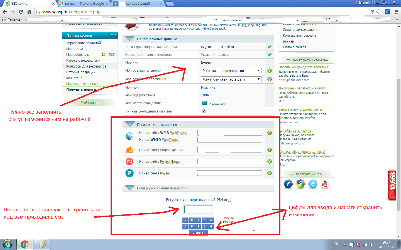Show hidden tray icons arrow
This screenshot has width=401, height=250.
344,245
